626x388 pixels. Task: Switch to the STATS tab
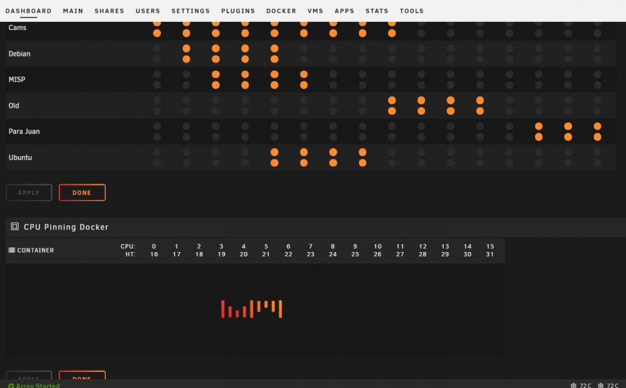point(377,11)
